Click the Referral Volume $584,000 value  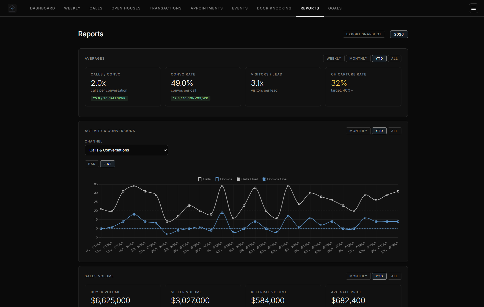coord(268,300)
